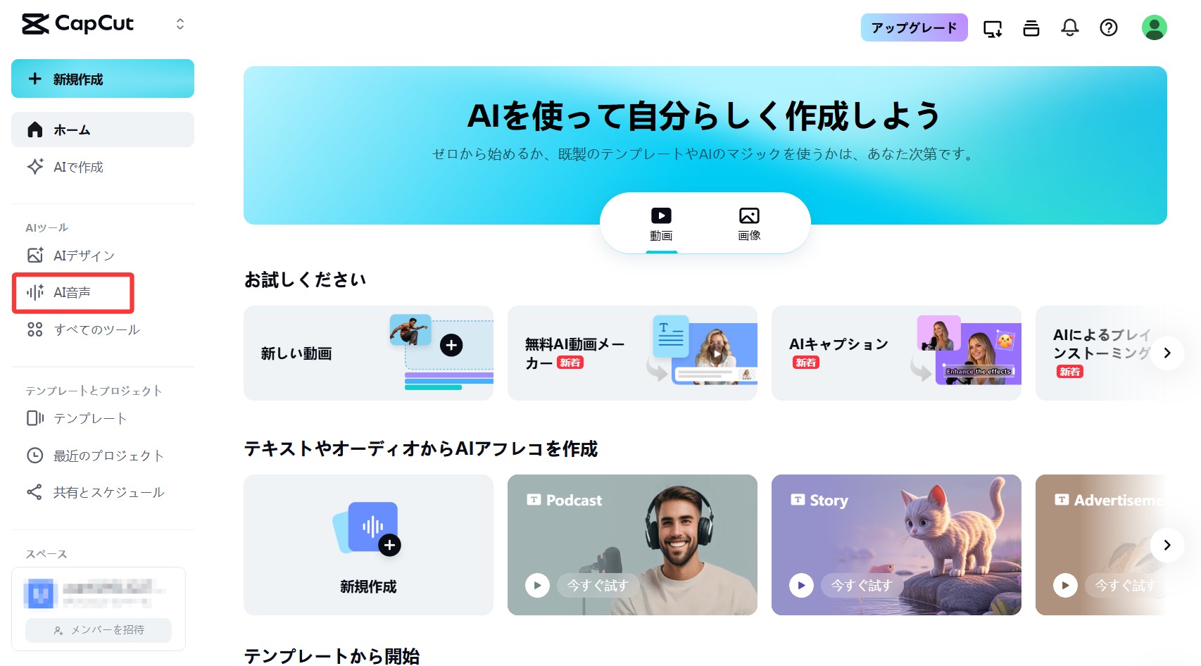
Task: Select the 動画 tab
Action: [661, 224]
